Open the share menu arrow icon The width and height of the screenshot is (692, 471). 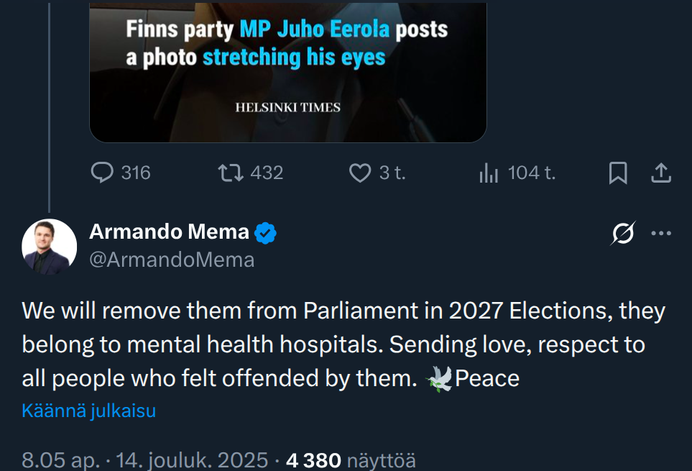click(x=661, y=173)
